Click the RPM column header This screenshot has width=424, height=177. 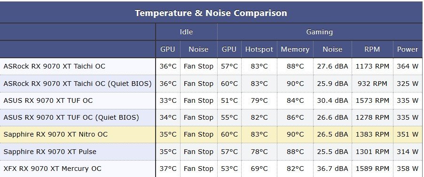(372, 49)
